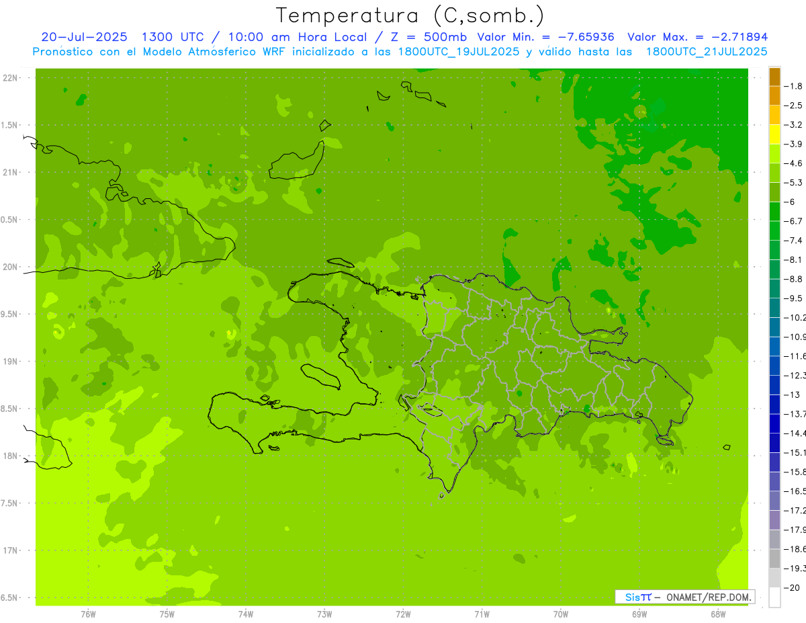Click the dark orange swatch above -1.8
Image resolution: width=806 pixels, height=623 pixels.
click(x=774, y=77)
